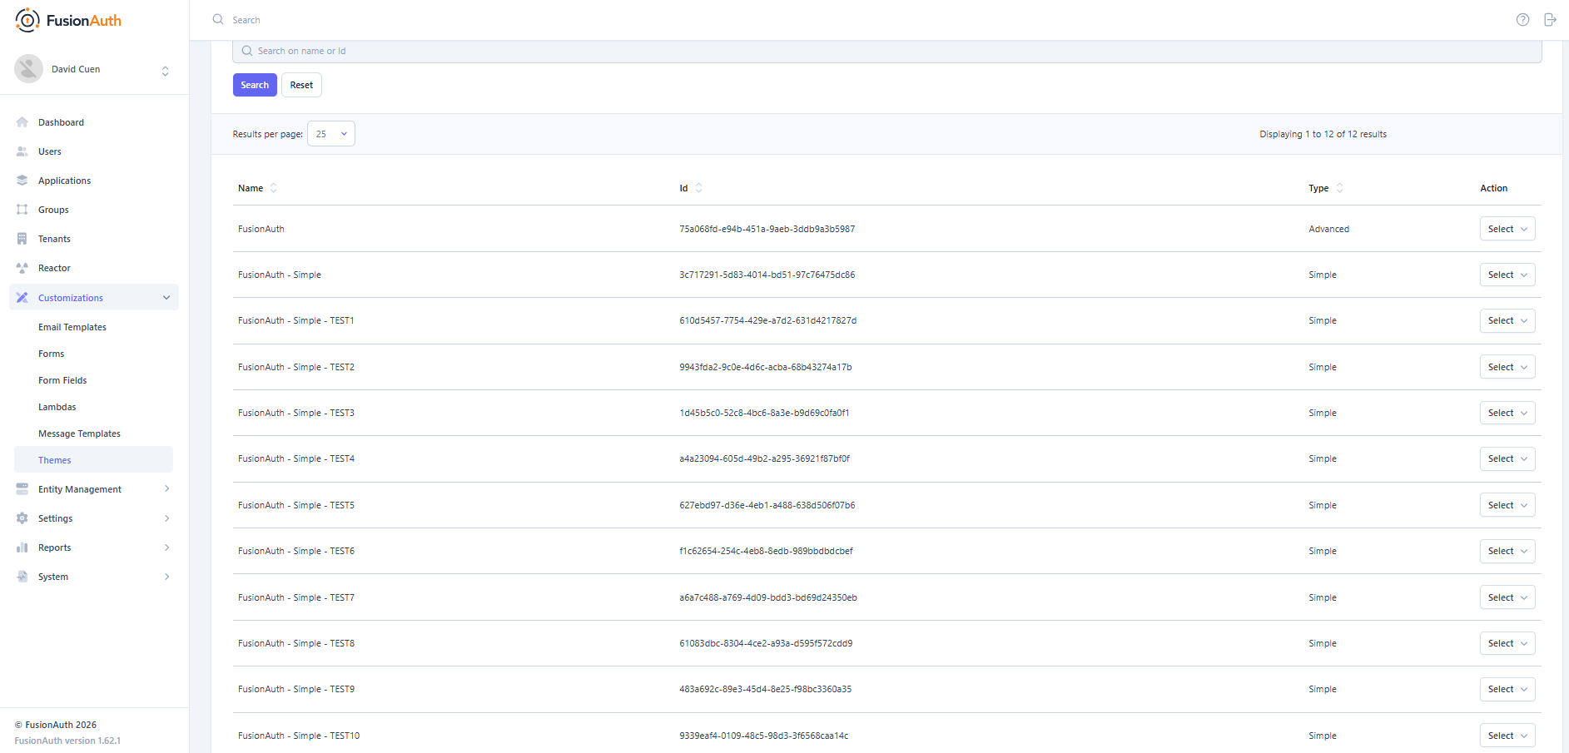The height and width of the screenshot is (753, 1569).
Task: Click the logout icon in top bar
Action: (1550, 20)
